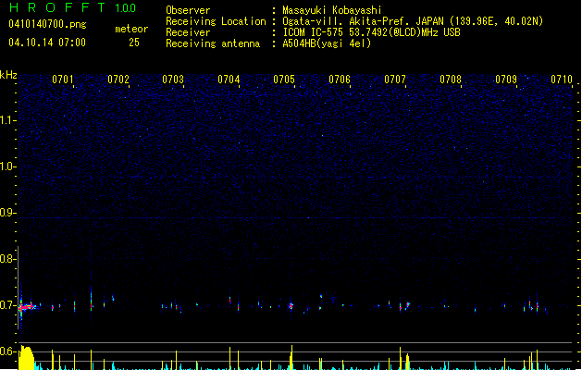
Task: Click the 0704 time marker
Action: pyautogui.click(x=229, y=80)
